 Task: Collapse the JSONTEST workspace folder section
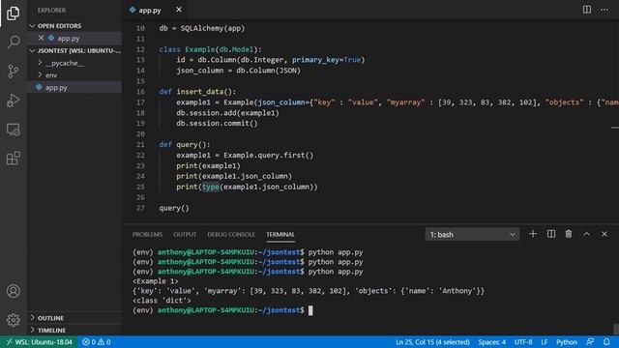(75, 50)
